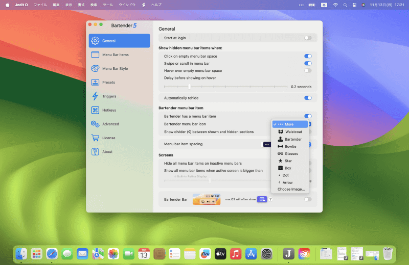This screenshot has width=409, height=265.
Task: Open the Triggers section
Action: [119, 96]
